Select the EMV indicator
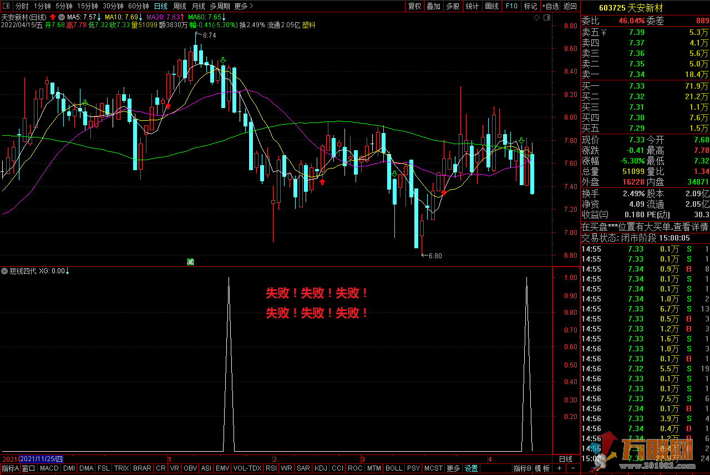This screenshot has height=475, width=710. [x=222, y=468]
